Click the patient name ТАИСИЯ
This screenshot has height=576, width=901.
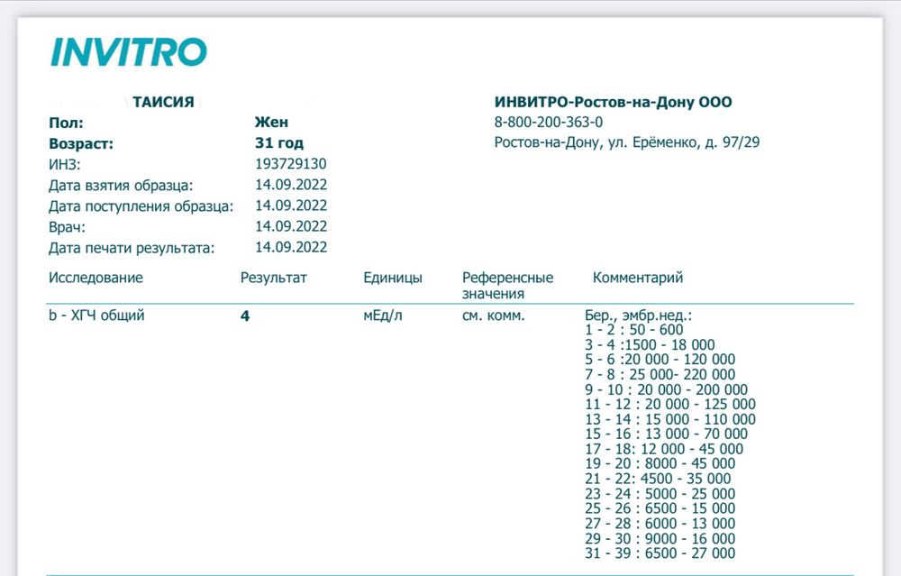tap(163, 103)
